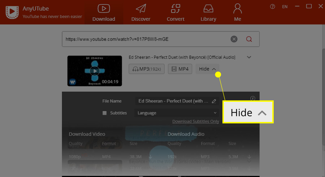Edit file name with pencil icon

click(214, 101)
